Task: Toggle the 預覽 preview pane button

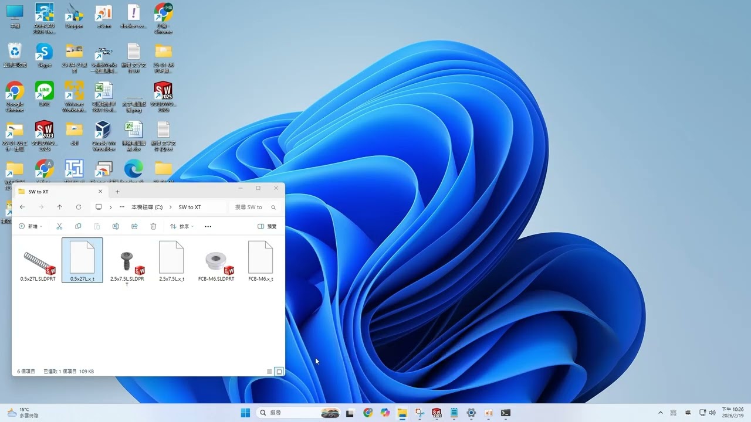Action: point(267,226)
